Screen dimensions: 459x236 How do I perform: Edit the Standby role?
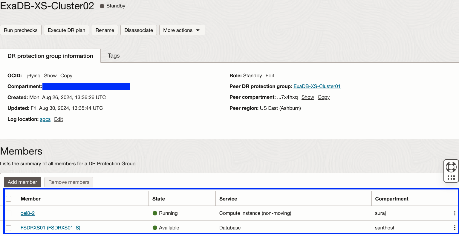click(x=270, y=75)
